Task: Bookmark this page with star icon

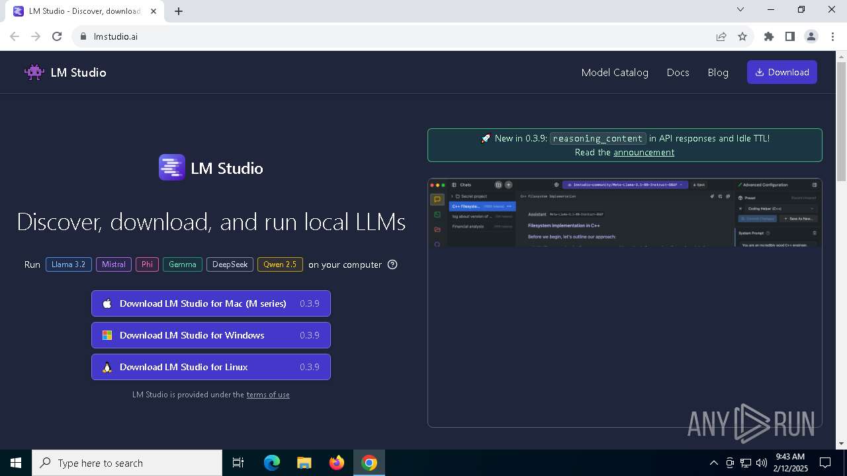Action: pyautogui.click(x=742, y=36)
